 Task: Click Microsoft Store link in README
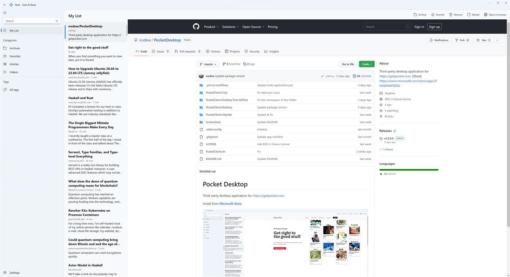click(230, 204)
